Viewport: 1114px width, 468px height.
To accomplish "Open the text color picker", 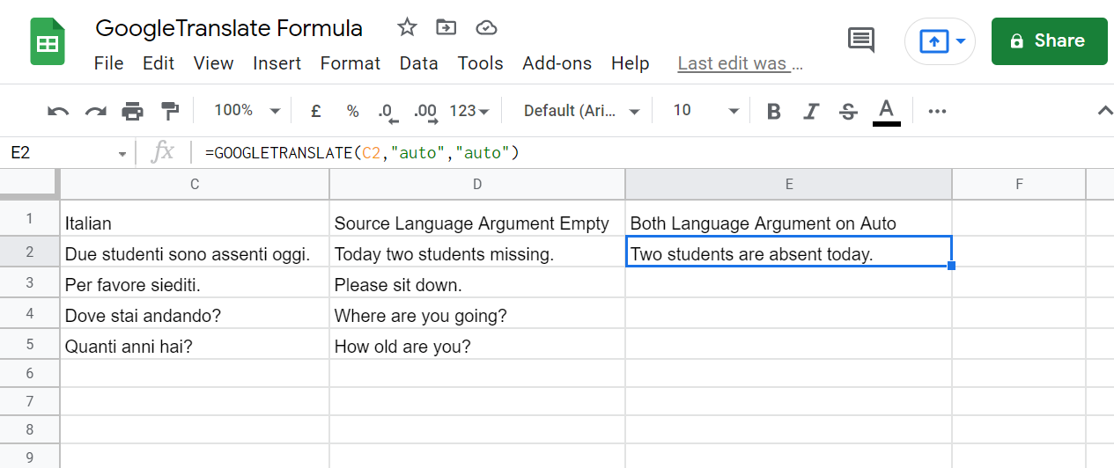I will click(886, 111).
